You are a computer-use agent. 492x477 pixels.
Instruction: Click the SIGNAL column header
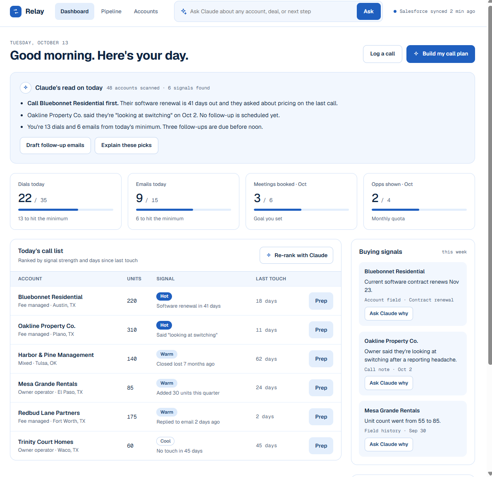pyautogui.click(x=165, y=279)
